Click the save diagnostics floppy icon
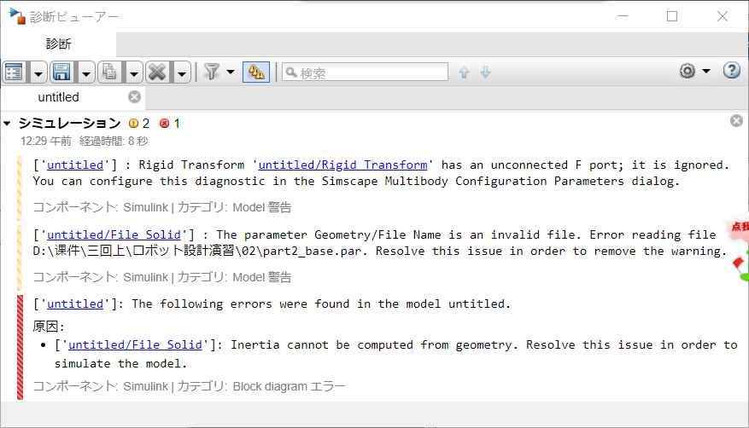The height and width of the screenshot is (428, 749). click(x=62, y=72)
